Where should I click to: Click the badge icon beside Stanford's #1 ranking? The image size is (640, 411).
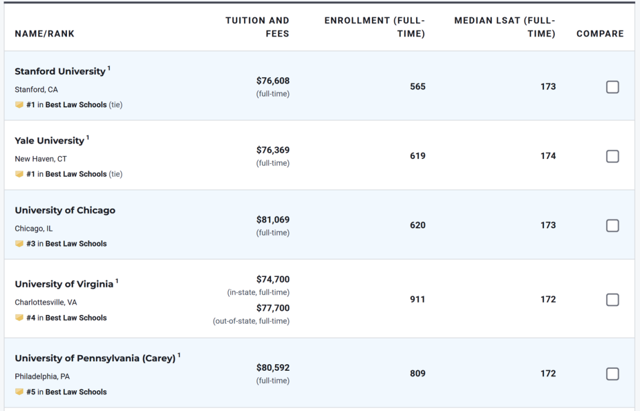pos(20,105)
